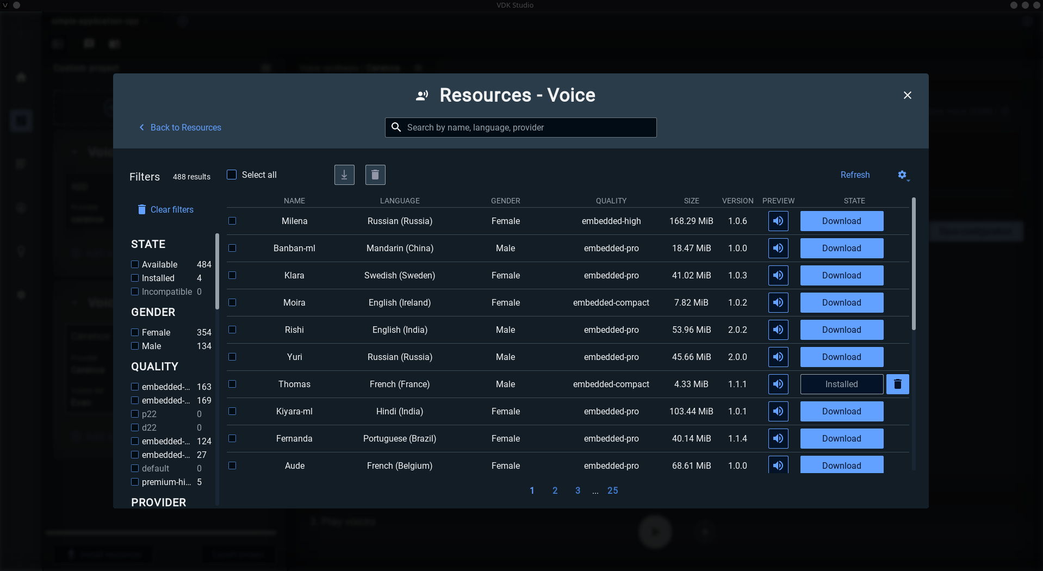This screenshot has width=1043, height=571.
Task: Click the delete selected voices trash icon
Action: coord(375,175)
